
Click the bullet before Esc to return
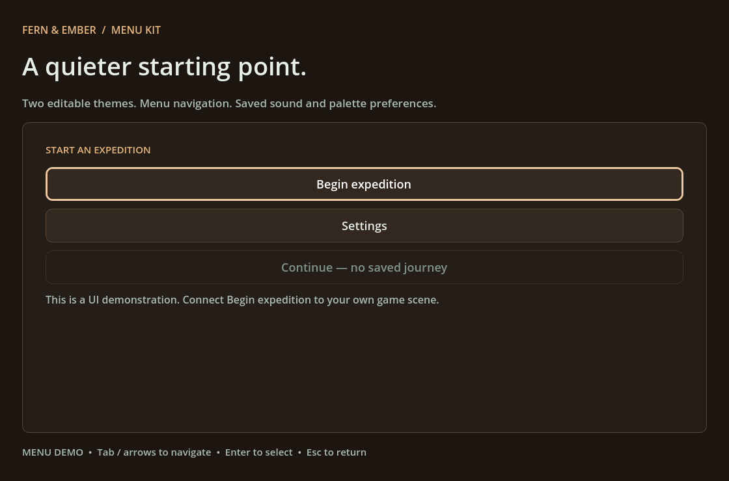click(299, 452)
